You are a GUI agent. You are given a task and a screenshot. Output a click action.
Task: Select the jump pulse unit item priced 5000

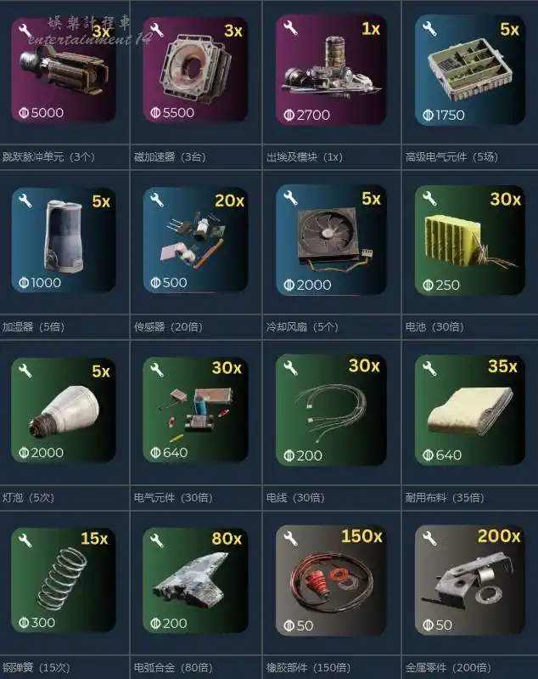point(63,70)
